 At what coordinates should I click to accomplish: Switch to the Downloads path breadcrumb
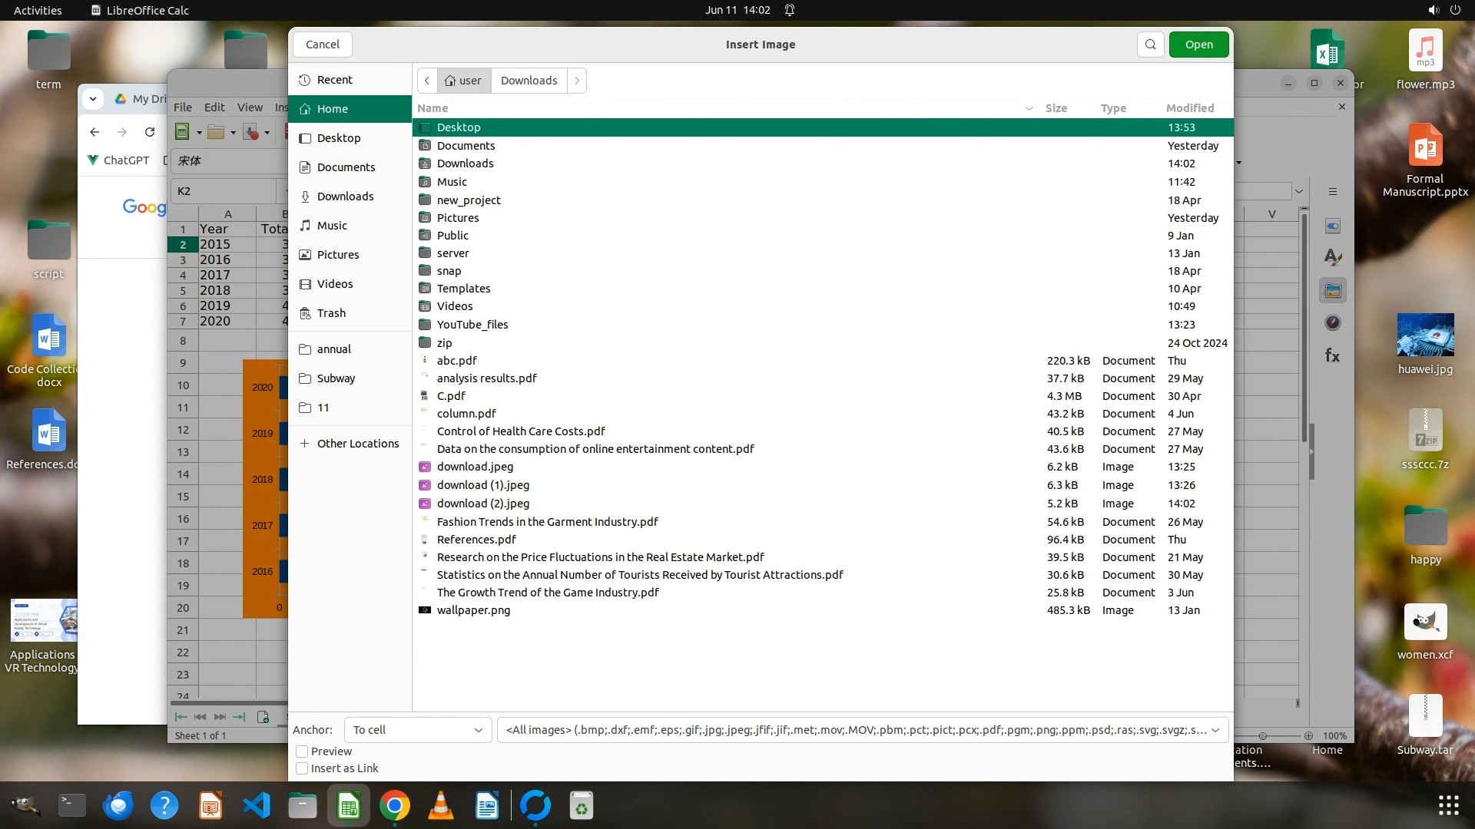(x=529, y=81)
